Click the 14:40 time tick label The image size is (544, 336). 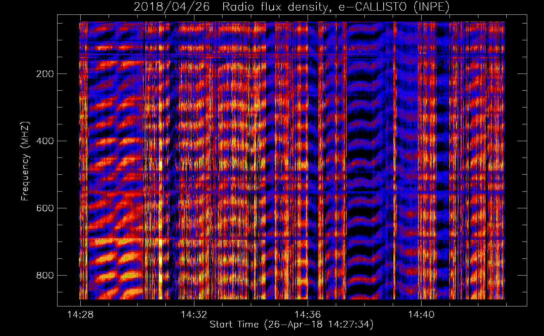tap(421, 315)
